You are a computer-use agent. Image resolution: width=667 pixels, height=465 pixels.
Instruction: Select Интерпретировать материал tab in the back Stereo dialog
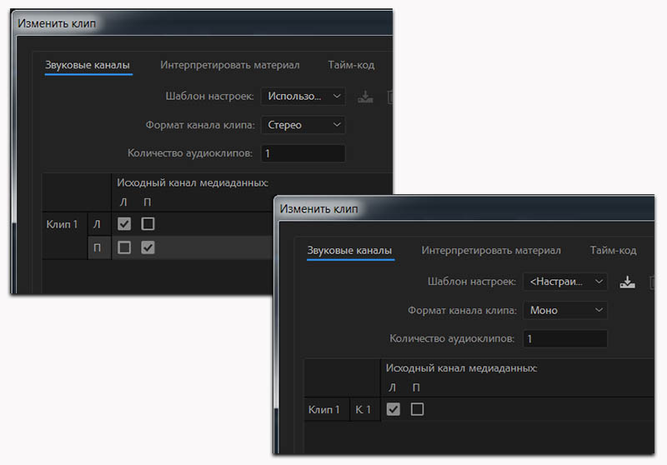[230, 65]
